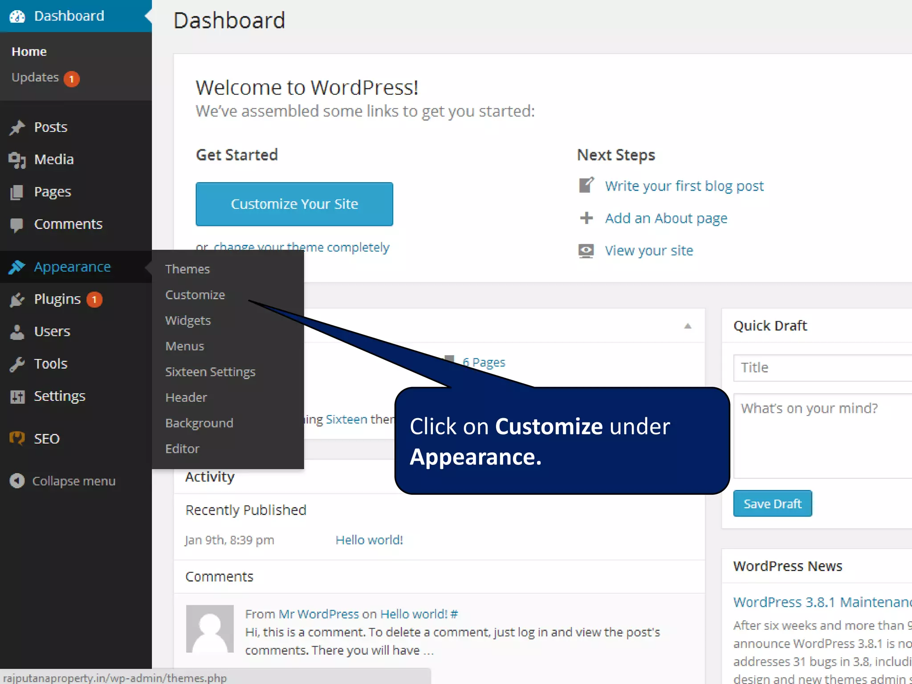Click the Appearance paintbrush icon

17,267
